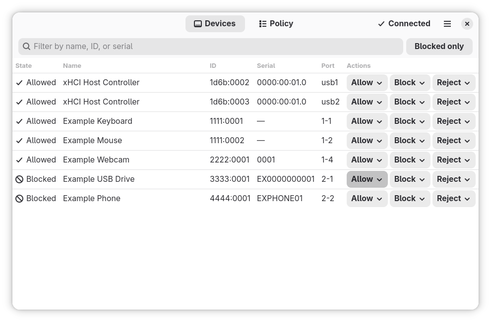Open Reject dropdown for Example Webcam
The width and height of the screenshot is (491, 322).
(454, 160)
